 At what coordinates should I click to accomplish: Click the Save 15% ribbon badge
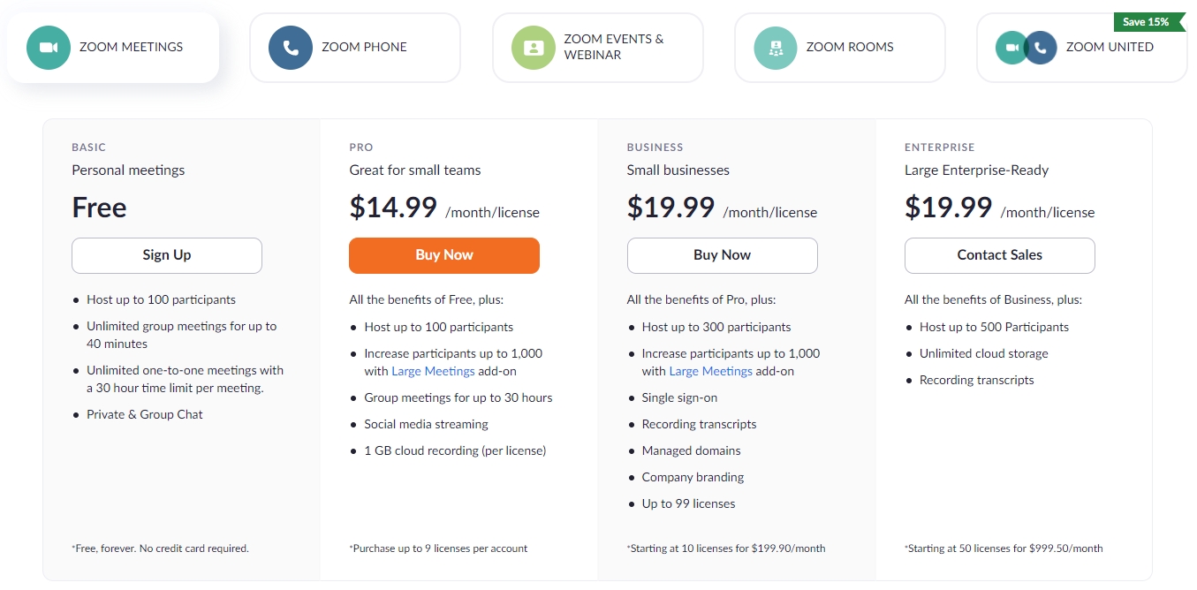tap(1147, 22)
